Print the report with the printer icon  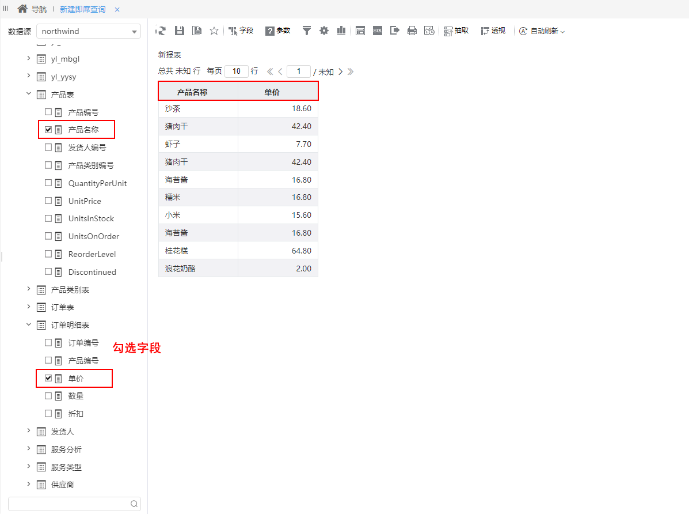coord(412,31)
